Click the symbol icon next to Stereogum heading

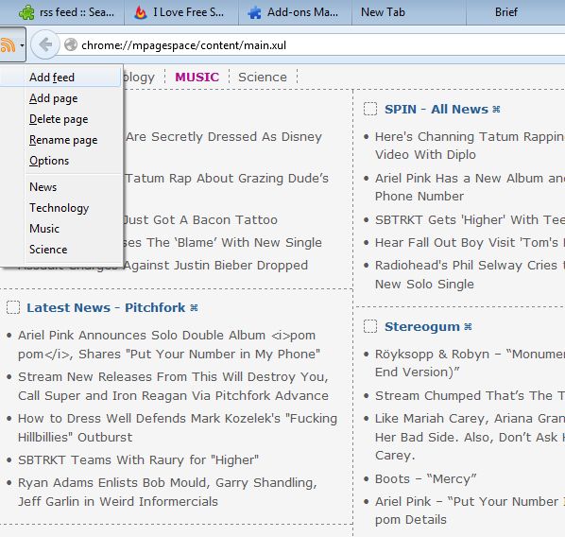click(x=468, y=327)
